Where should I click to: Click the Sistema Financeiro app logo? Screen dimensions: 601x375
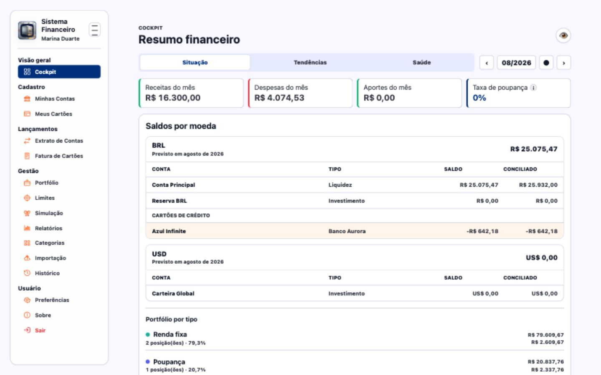click(27, 30)
